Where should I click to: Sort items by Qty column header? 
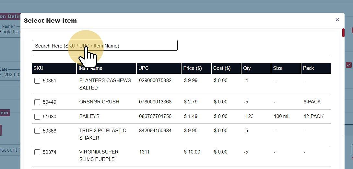[247, 68]
